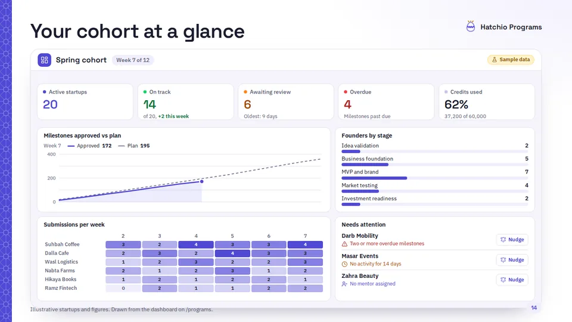Click the Founders by stage heading

coord(366,135)
